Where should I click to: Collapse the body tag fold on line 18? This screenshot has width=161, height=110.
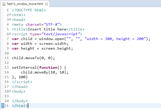tap(10, 91)
